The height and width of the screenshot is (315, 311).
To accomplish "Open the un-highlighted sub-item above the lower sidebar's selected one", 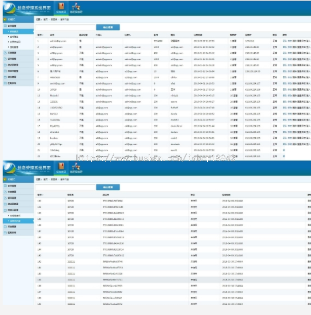I will (15, 216).
